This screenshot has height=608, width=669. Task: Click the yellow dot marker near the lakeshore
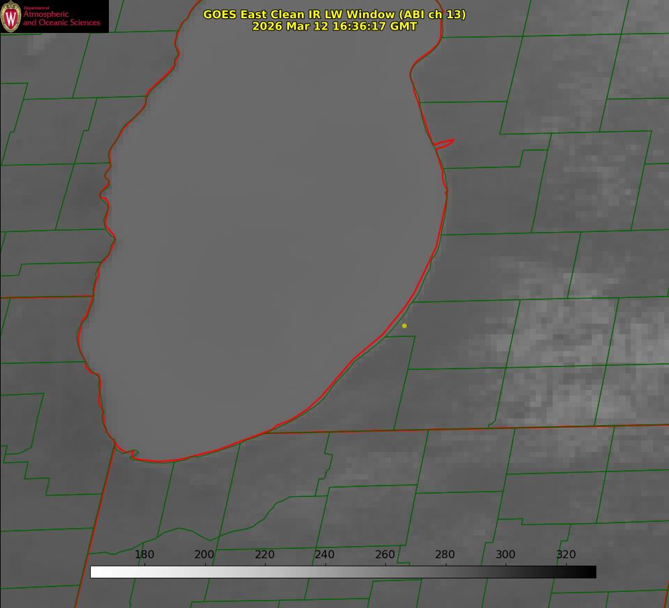click(x=404, y=326)
